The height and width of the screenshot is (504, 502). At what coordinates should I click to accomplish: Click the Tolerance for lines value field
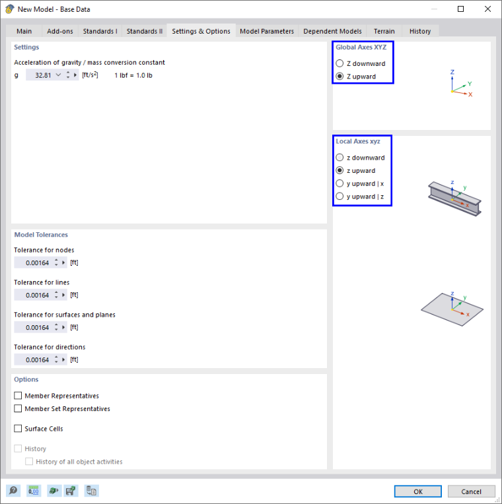34,295
